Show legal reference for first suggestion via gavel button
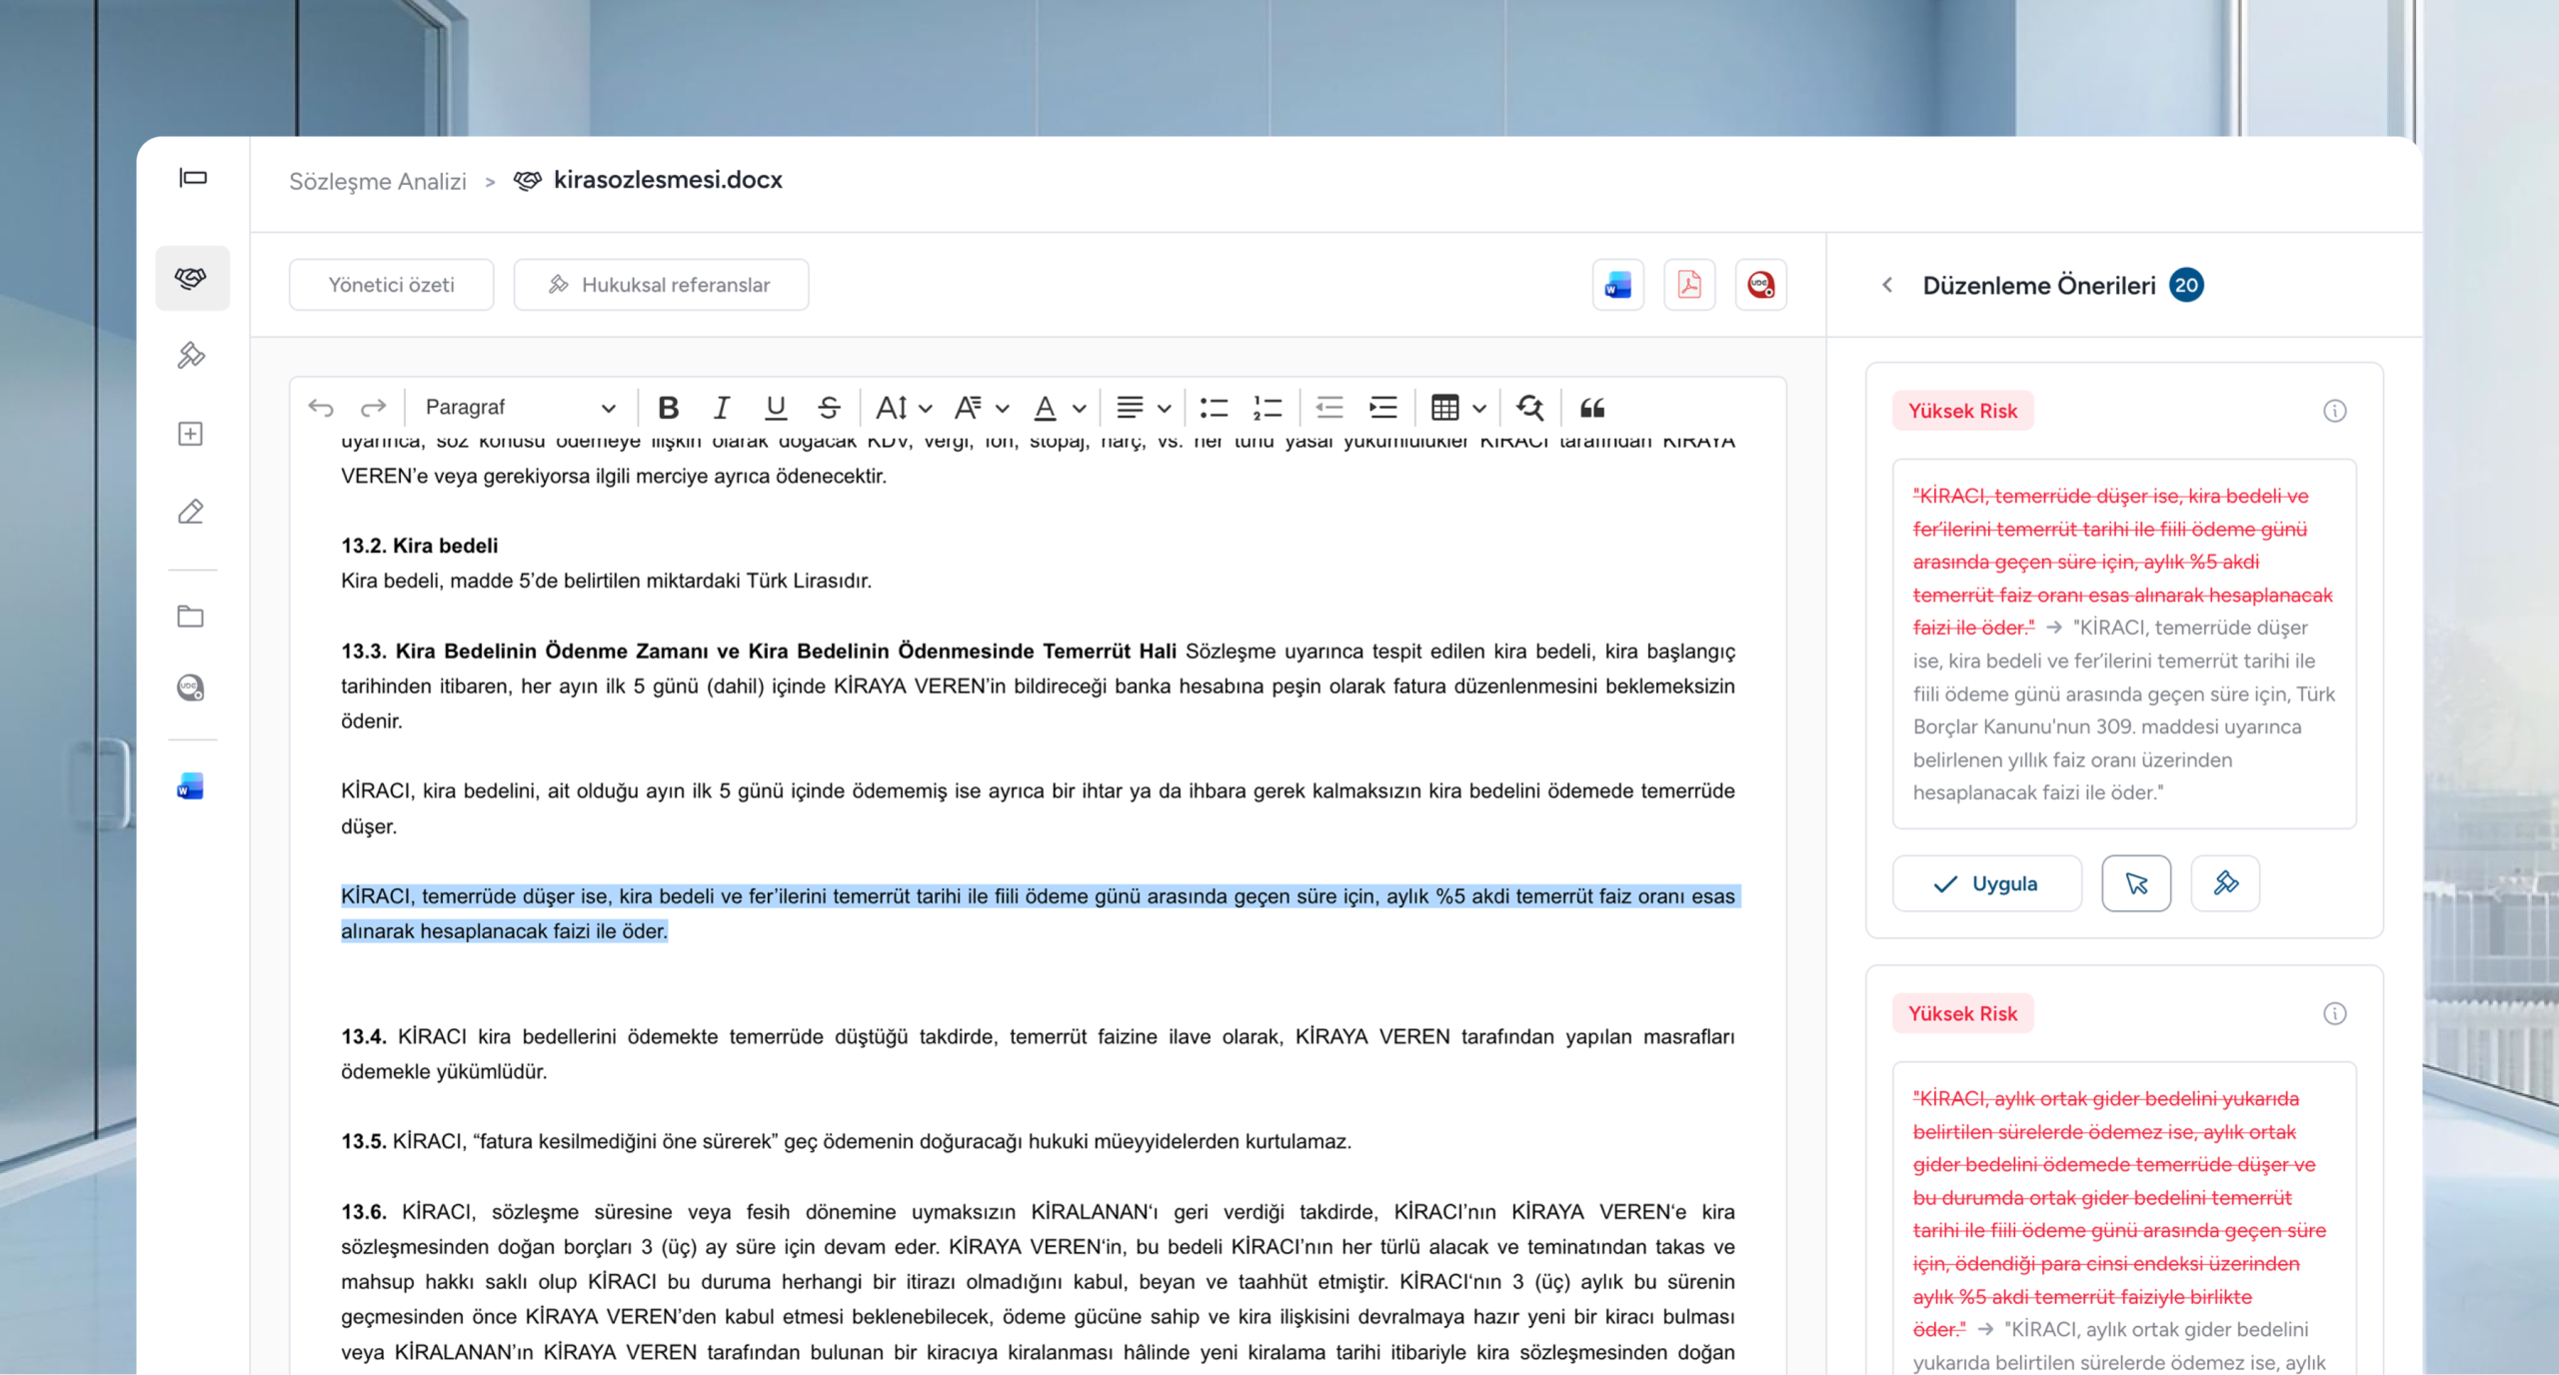Screen dimensions: 2559x1375 (x=2225, y=883)
